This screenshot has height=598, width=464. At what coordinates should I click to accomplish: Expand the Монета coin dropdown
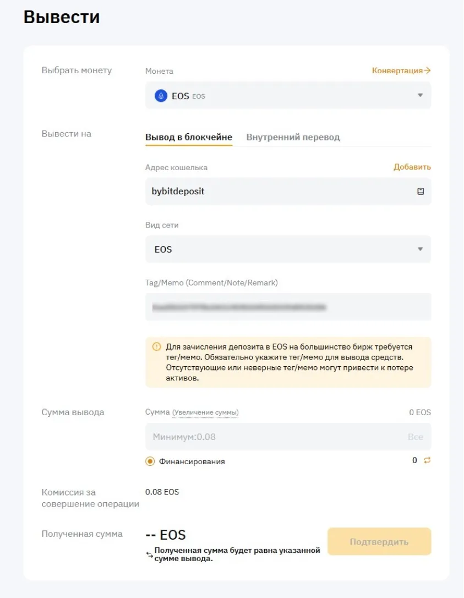click(x=287, y=96)
